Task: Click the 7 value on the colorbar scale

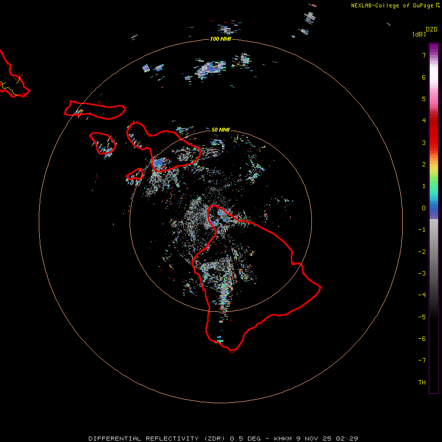Action: point(424,55)
